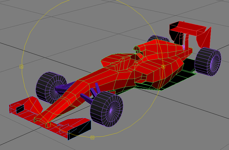The image size is (229, 150).
Task: Select the purple suspension arms by the nearest wheel
Action: (x=91, y=93)
